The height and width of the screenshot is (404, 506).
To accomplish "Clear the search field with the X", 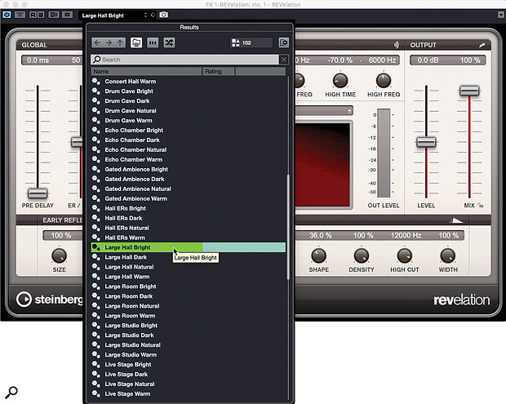I will point(283,60).
